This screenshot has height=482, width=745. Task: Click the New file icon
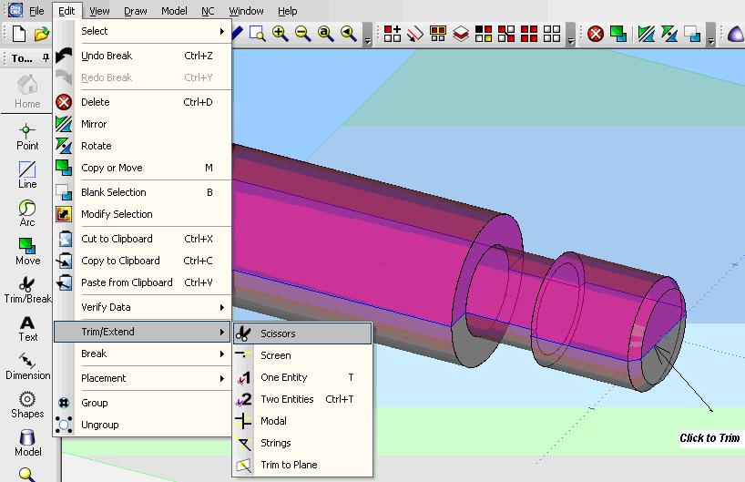click(18, 34)
